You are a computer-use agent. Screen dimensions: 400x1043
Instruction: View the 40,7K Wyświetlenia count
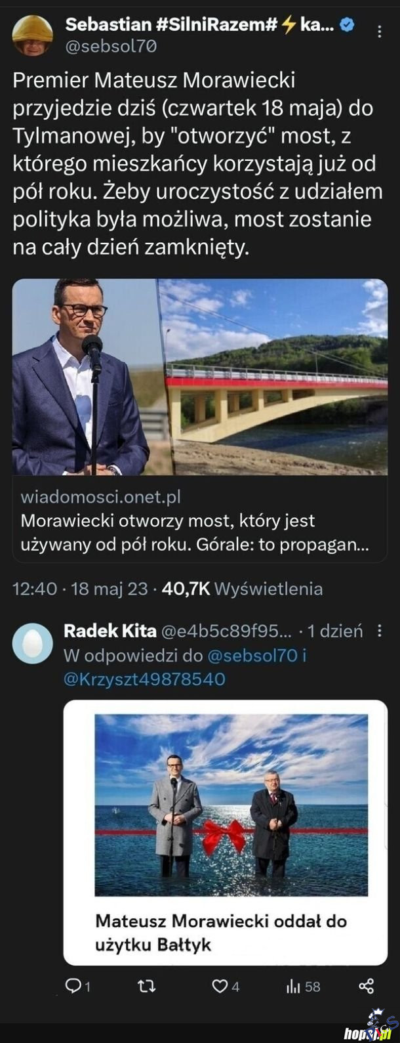[242, 588]
